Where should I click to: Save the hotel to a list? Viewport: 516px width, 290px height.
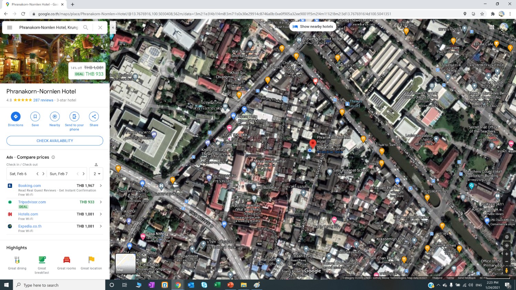(x=35, y=117)
